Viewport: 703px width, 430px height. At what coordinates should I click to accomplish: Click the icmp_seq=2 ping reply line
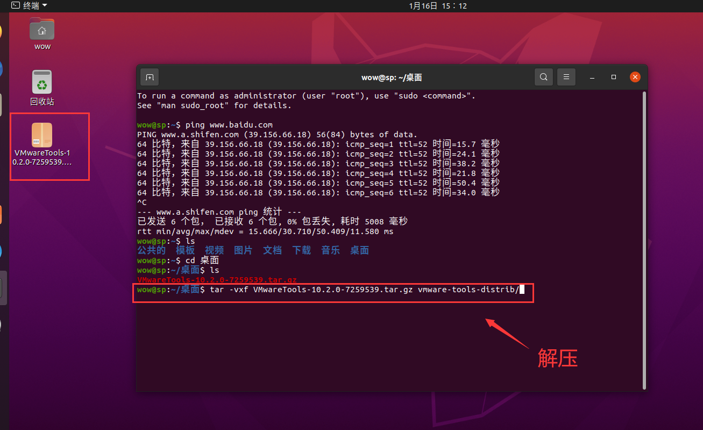pos(318,154)
